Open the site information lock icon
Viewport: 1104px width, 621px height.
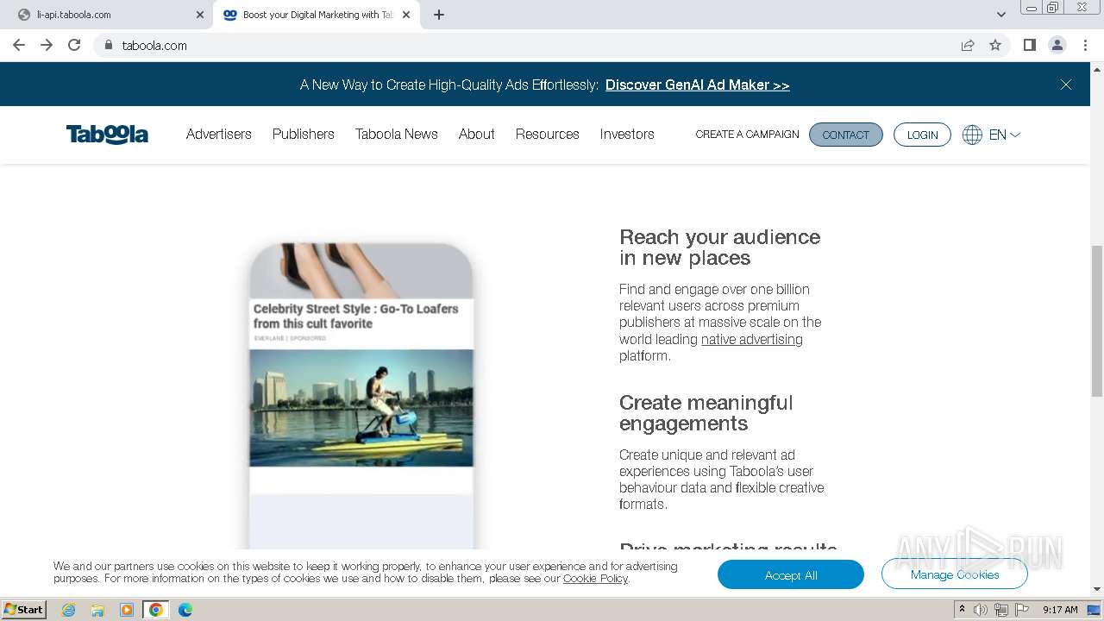click(109, 46)
